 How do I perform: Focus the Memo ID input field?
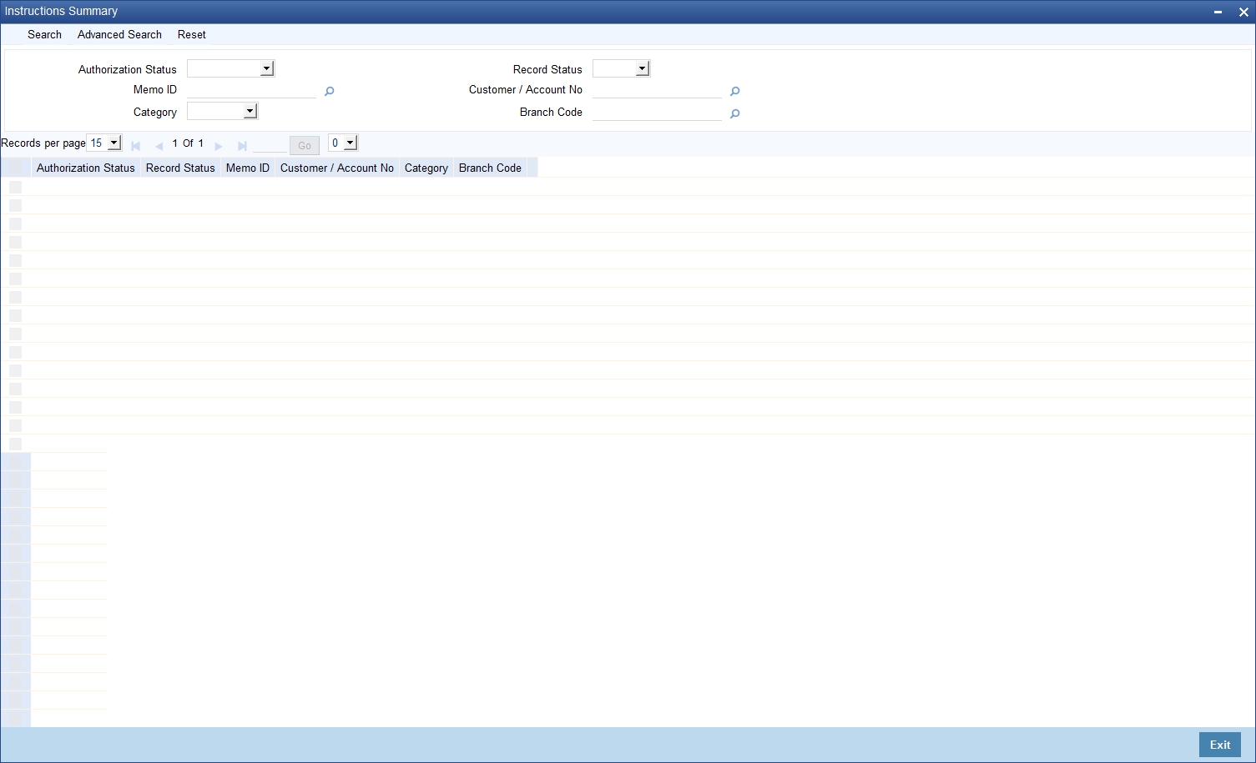point(251,90)
